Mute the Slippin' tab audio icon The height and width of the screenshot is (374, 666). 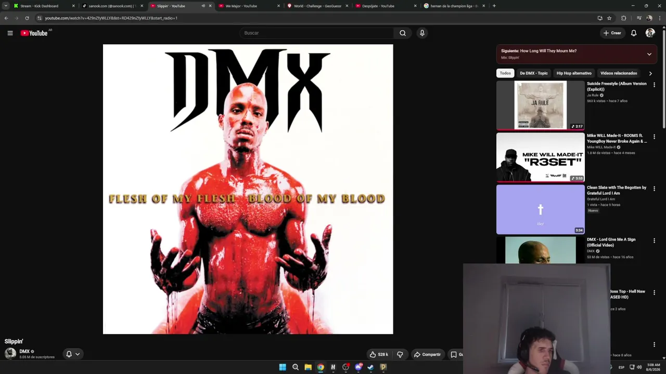pyautogui.click(x=203, y=6)
